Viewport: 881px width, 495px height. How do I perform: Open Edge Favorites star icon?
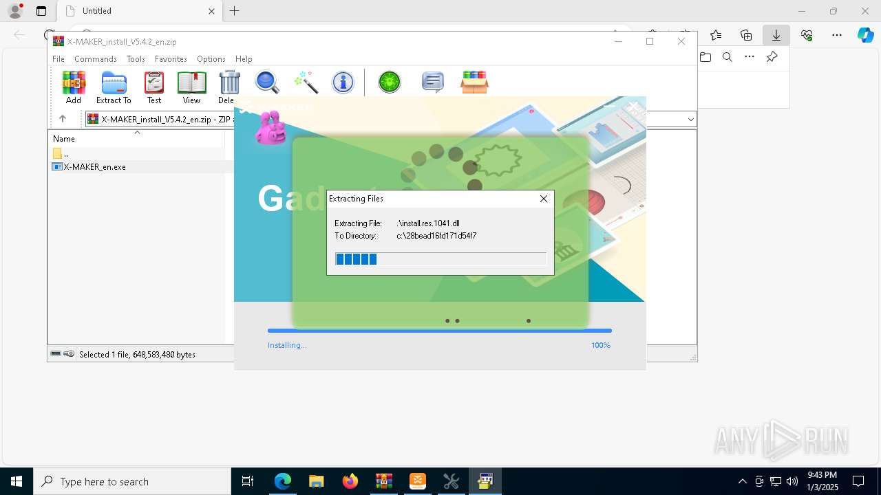716,35
